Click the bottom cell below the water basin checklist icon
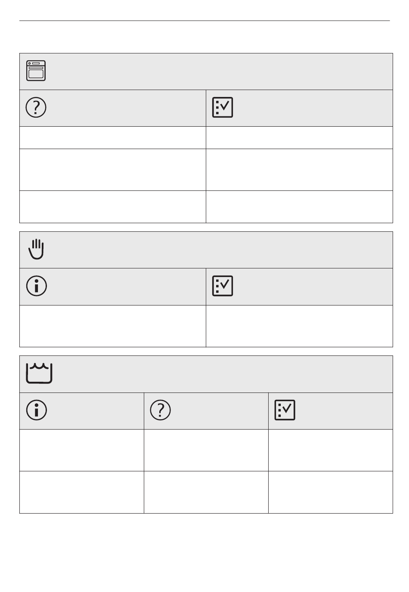 pyautogui.click(x=331, y=492)
